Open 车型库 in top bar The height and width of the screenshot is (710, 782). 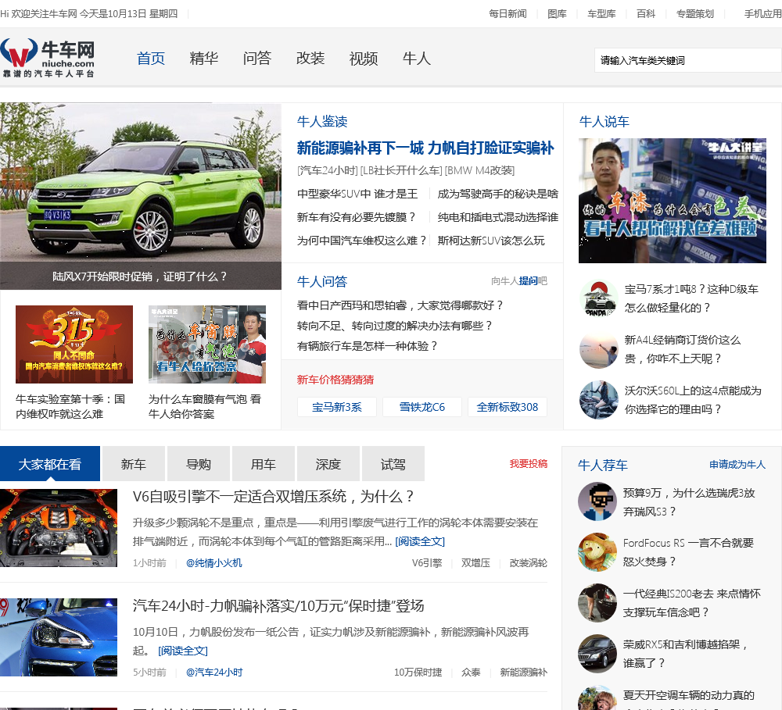[601, 14]
